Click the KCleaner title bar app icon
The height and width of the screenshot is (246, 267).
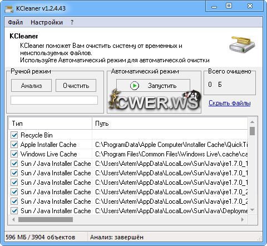[x=9, y=8]
